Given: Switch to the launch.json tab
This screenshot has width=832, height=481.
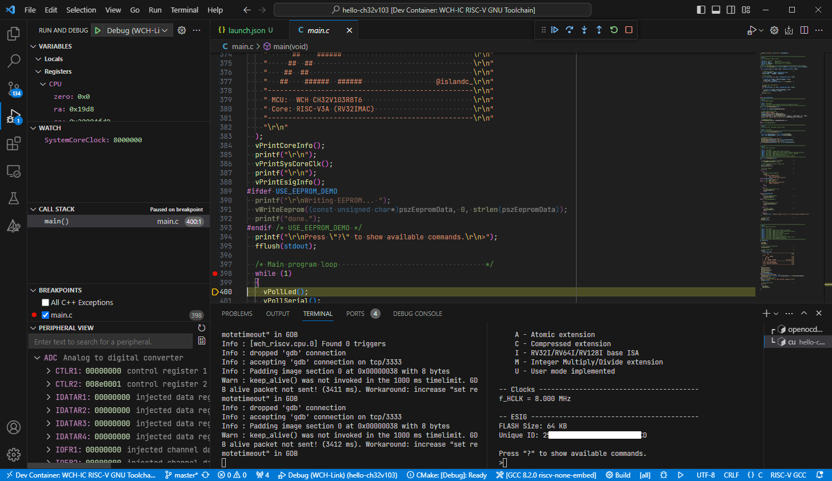Looking at the screenshot, I should pos(246,30).
